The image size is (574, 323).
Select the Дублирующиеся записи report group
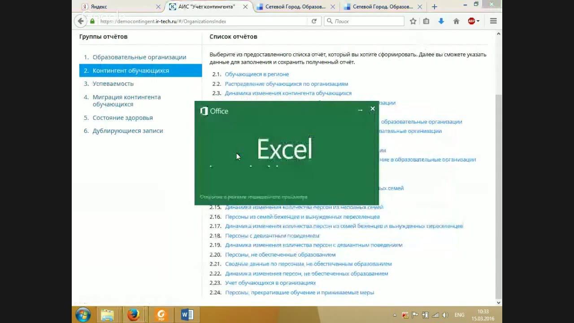coord(128,131)
